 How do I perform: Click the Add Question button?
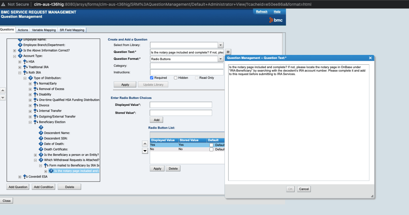point(18,187)
